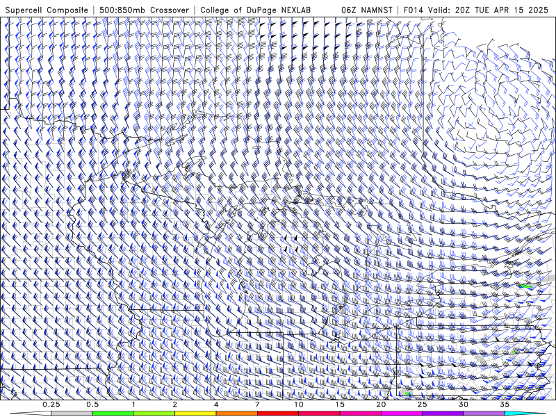Click the legend value 25
Screen dimensions: 556x417
point(422,404)
